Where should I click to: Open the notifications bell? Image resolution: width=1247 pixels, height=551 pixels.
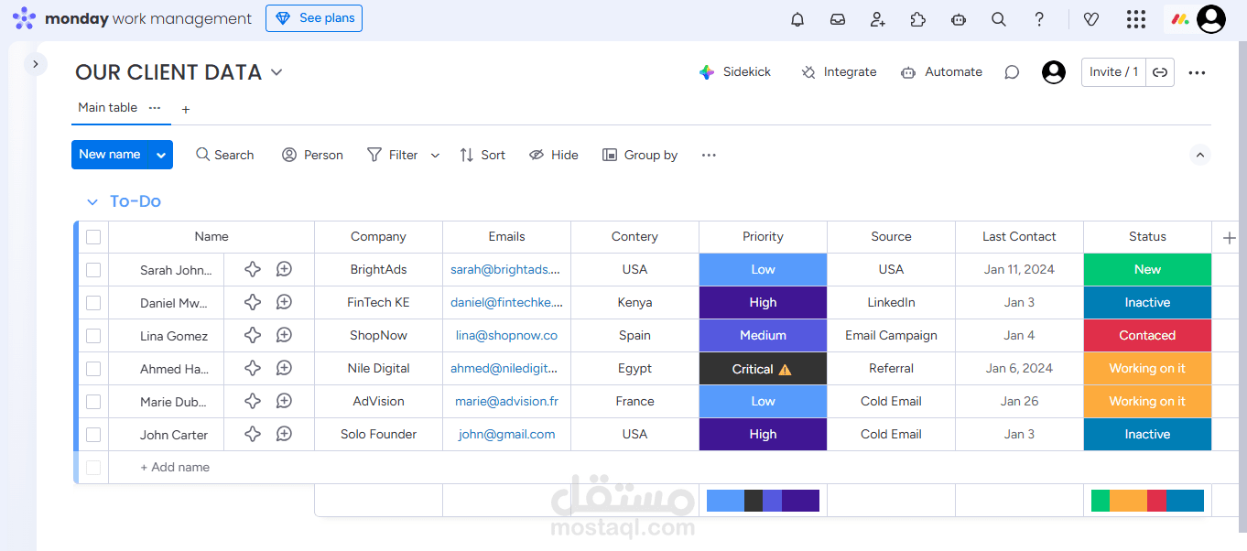click(x=797, y=19)
